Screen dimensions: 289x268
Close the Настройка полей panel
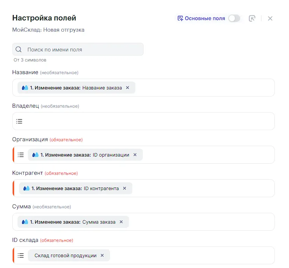[x=270, y=18]
